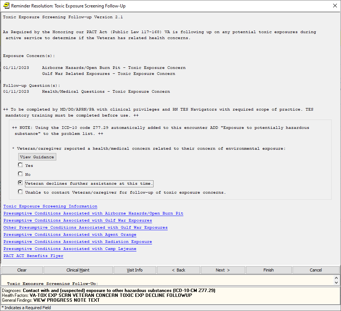341x311 pixels.
Task: Open Other Presumptive Conditions Gulf War link
Action: pyautogui.click(x=85, y=228)
